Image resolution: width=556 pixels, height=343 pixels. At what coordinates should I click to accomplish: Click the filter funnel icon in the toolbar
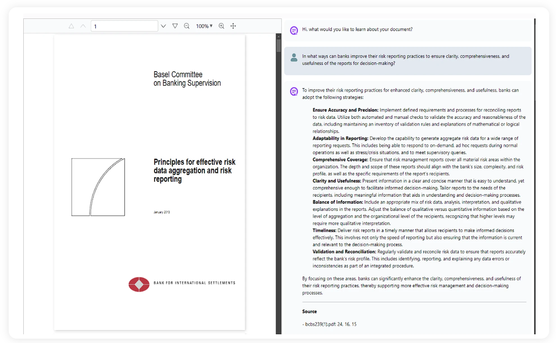pos(175,26)
